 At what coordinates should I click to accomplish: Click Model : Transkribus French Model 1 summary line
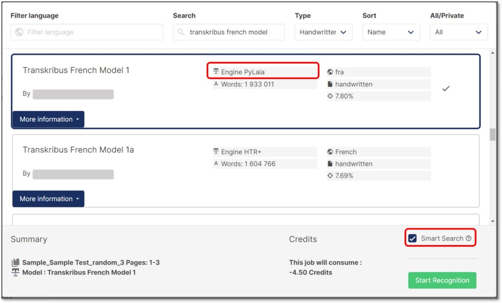(x=79, y=273)
